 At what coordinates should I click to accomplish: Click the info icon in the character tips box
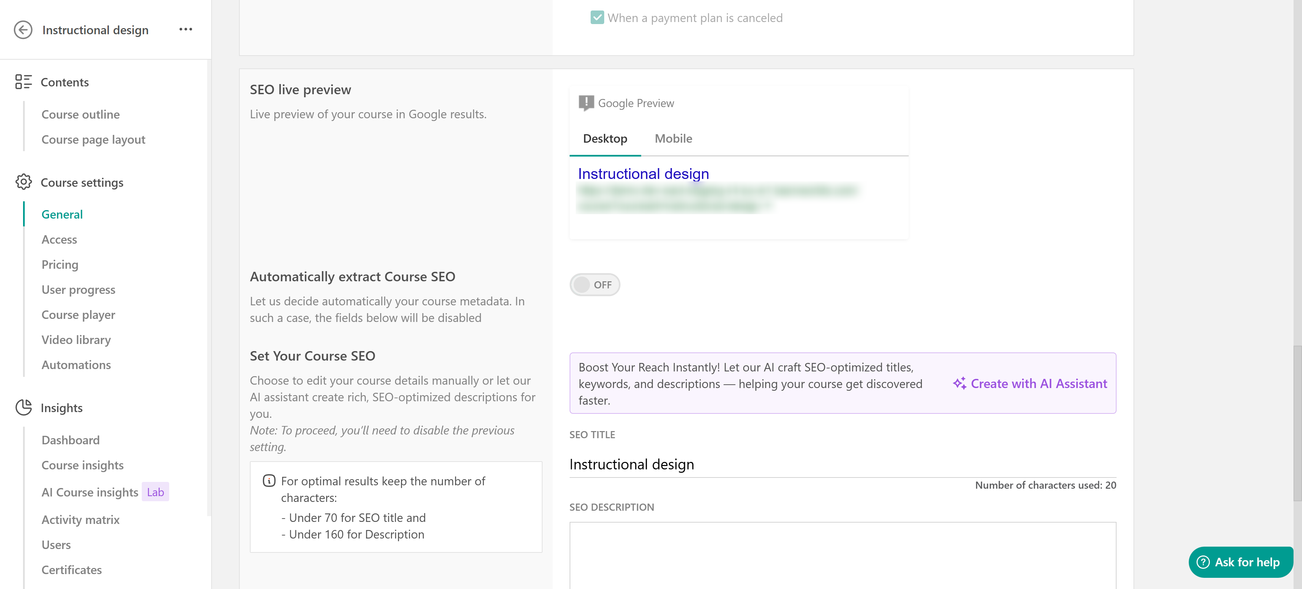point(269,481)
